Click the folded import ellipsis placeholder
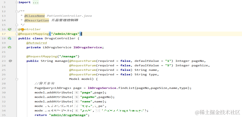Image resolution: width=242 pixels, height=117 pixels. coord(36,2)
